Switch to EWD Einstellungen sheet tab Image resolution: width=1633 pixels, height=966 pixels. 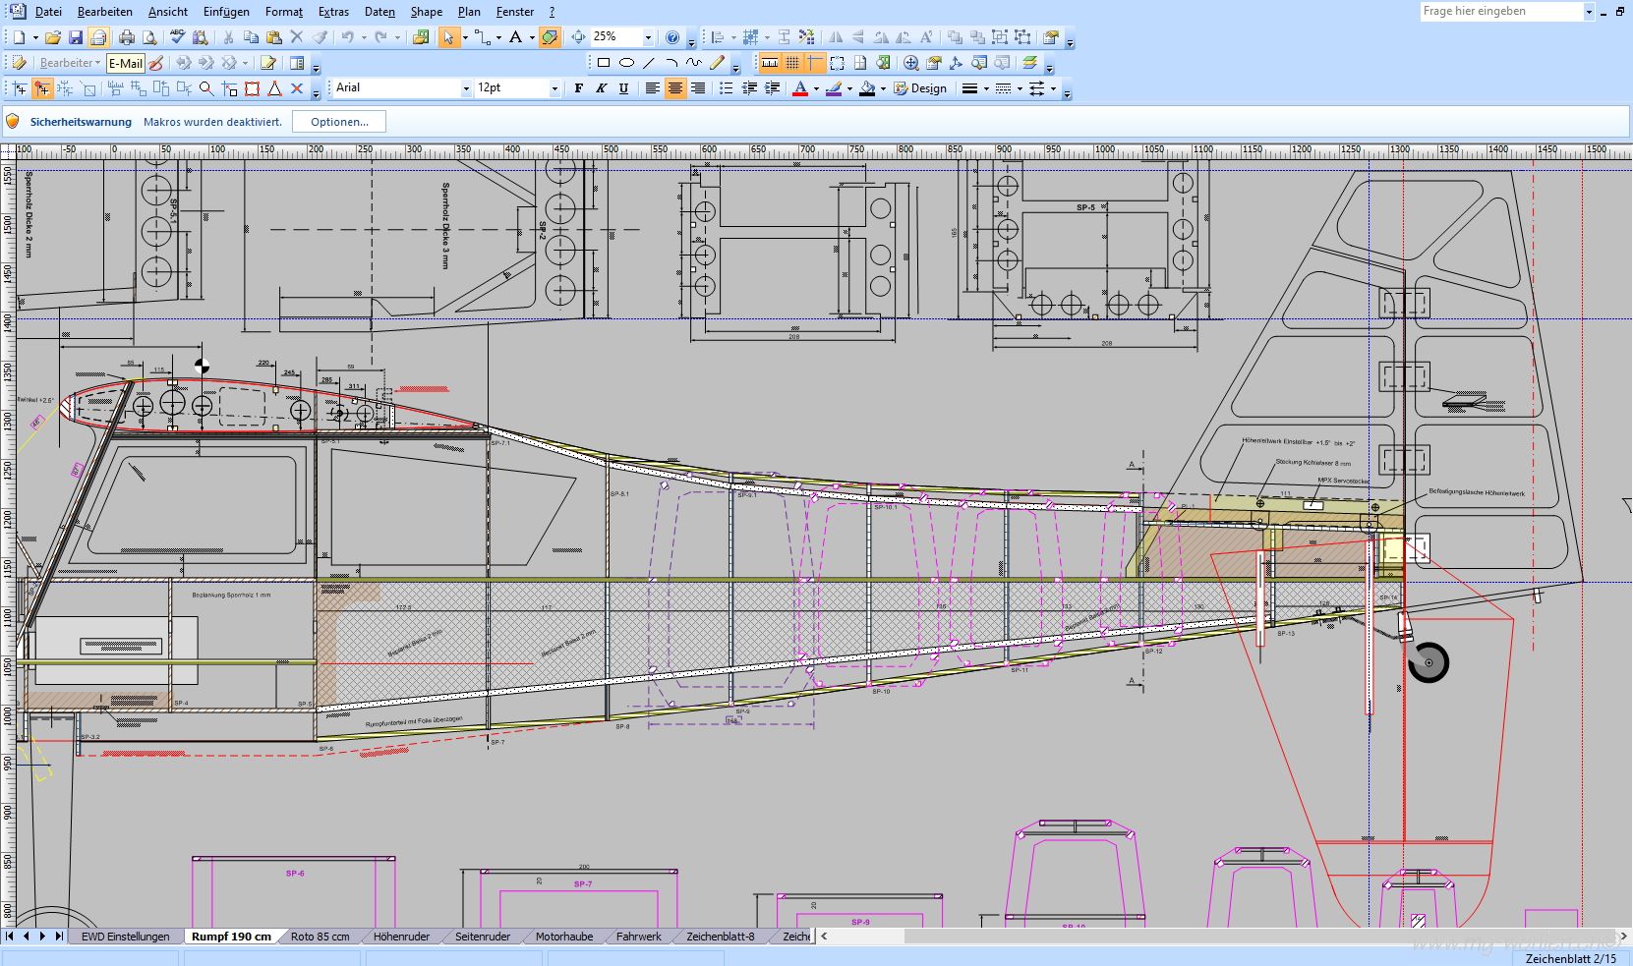(126, 937)
